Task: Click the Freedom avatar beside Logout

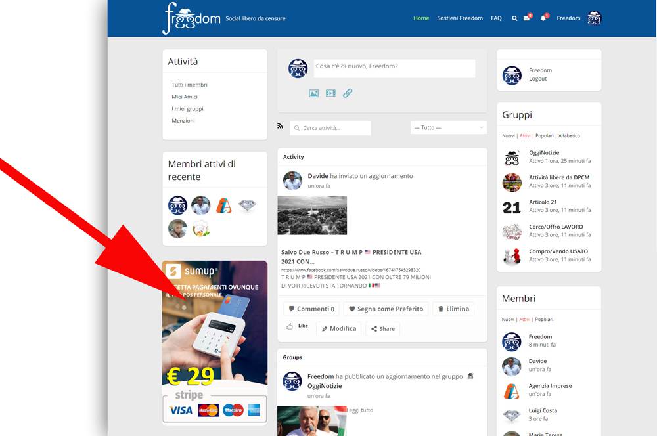Action: (x=512, y=76)
